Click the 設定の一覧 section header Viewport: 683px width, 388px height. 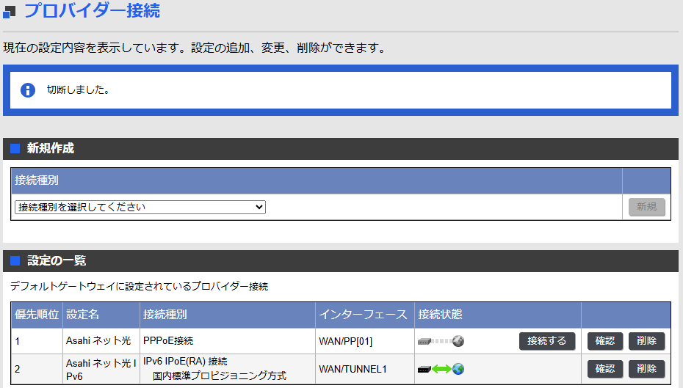(341, 260)
